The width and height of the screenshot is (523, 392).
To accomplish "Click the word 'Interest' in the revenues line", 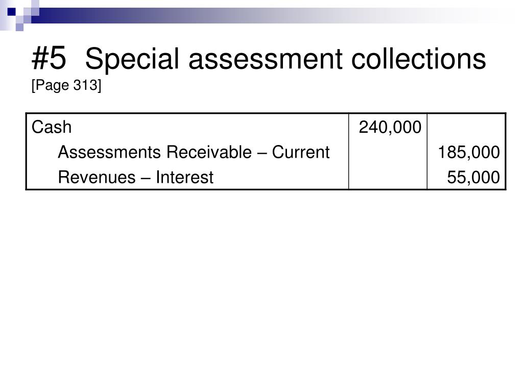I will point(184,177).
